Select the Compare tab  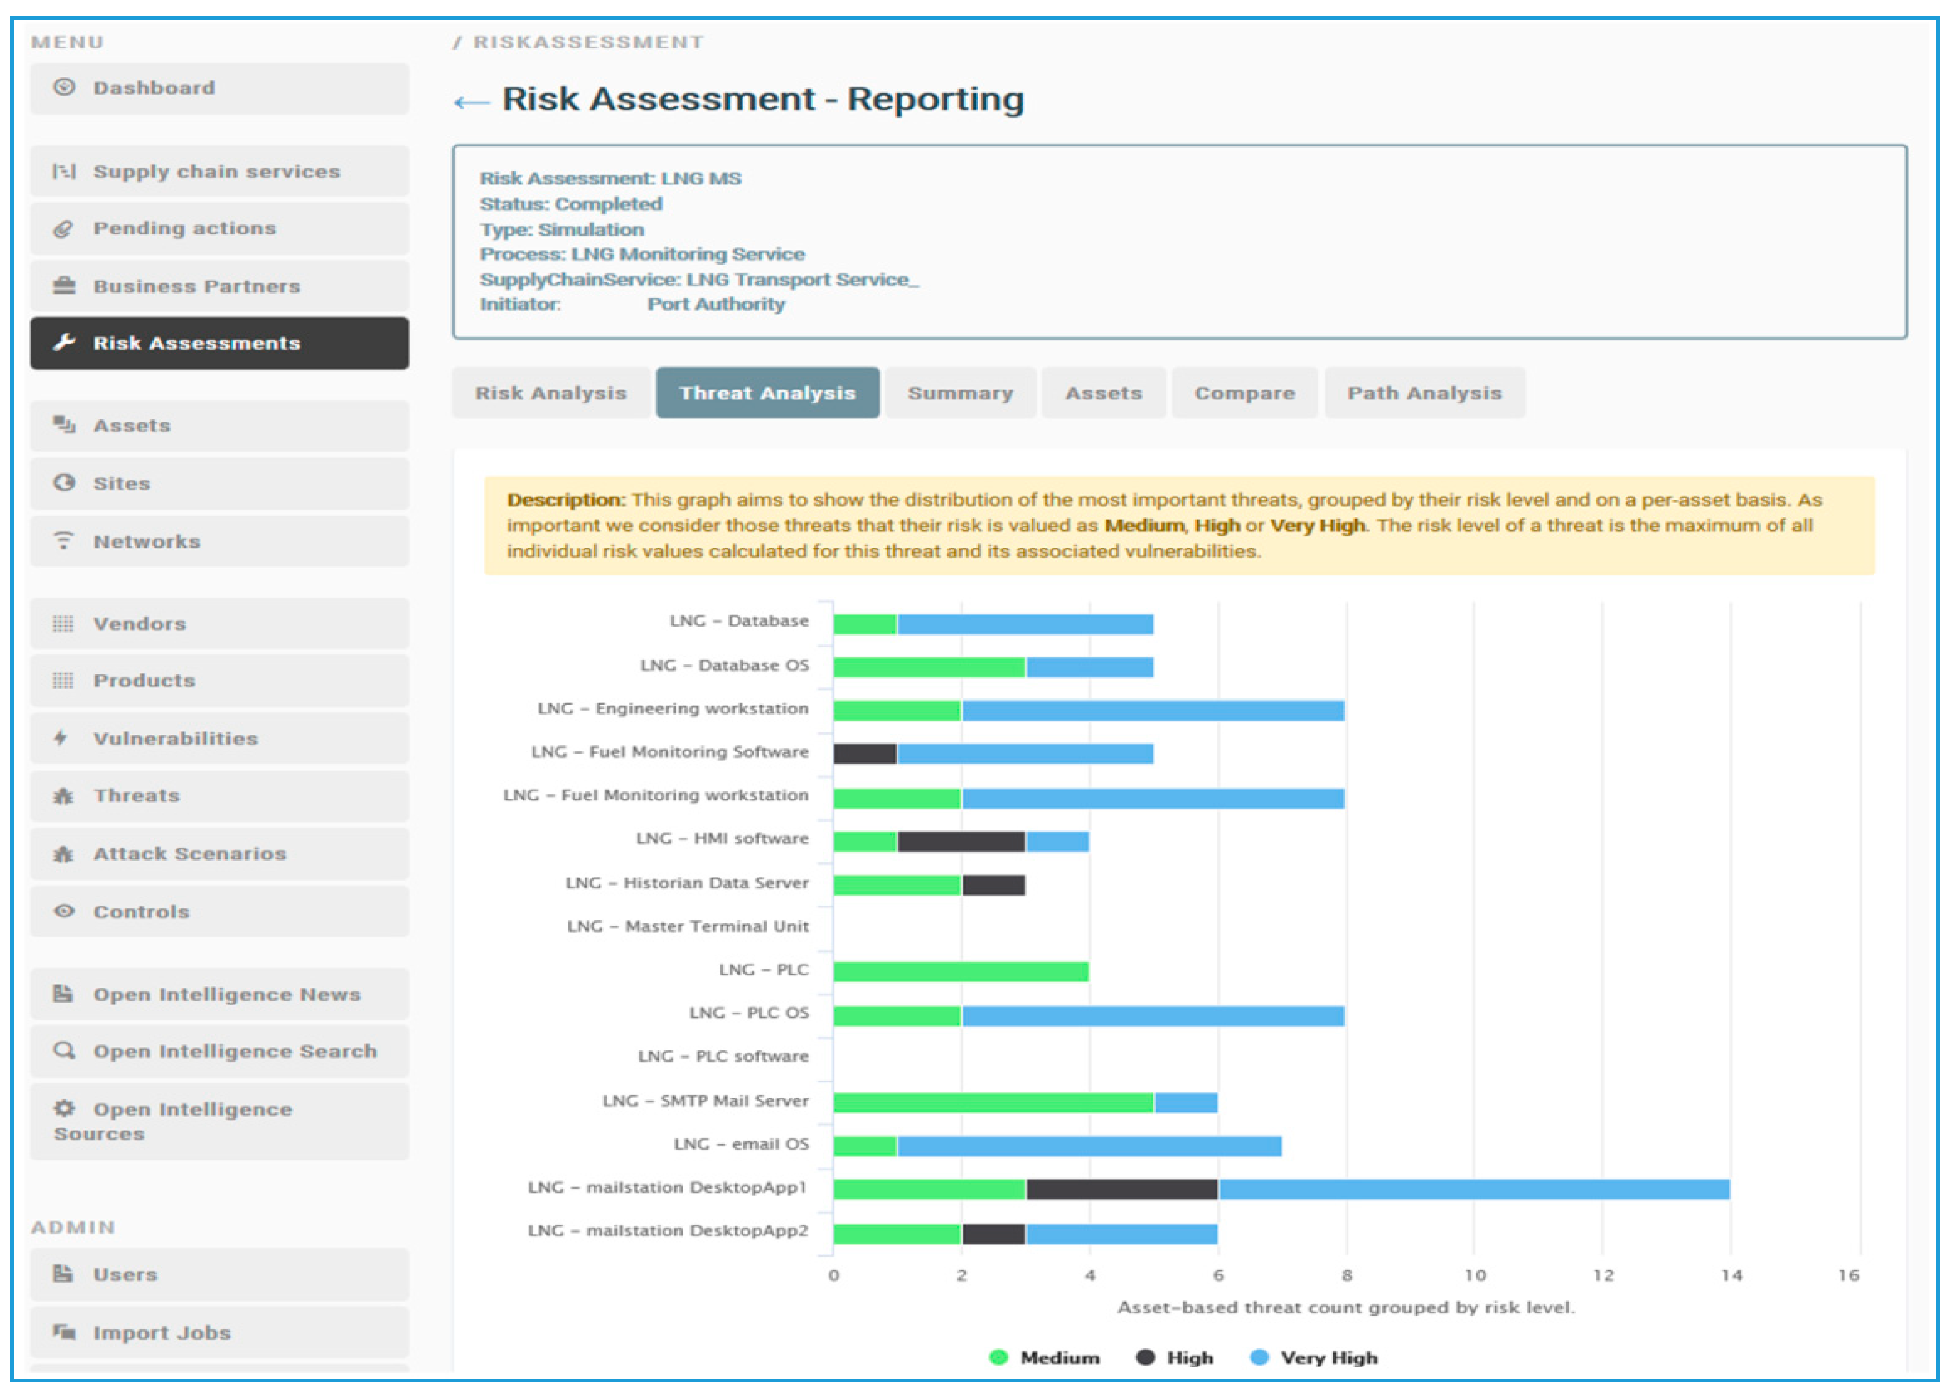tap(1243, 393)
